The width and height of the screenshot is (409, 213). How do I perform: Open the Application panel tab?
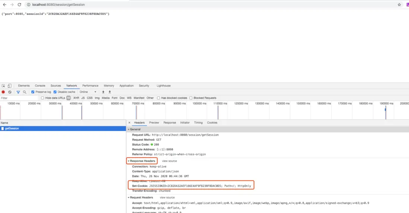pos(127,86)
